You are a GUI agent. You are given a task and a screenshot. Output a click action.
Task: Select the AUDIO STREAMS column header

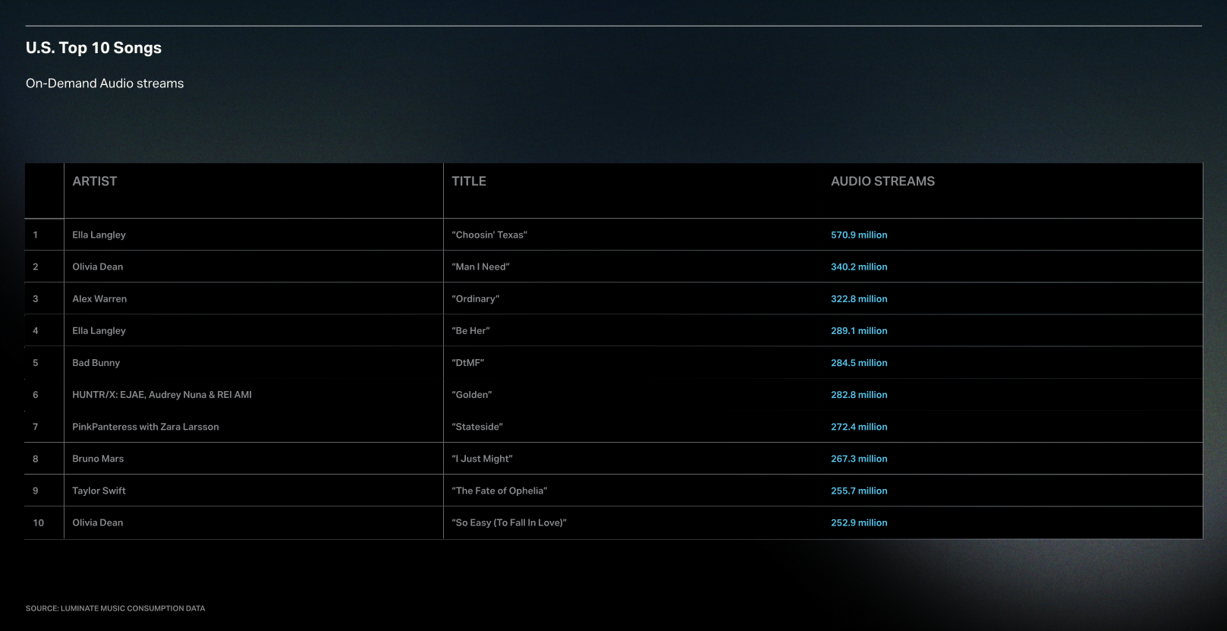tap(882, 181)
